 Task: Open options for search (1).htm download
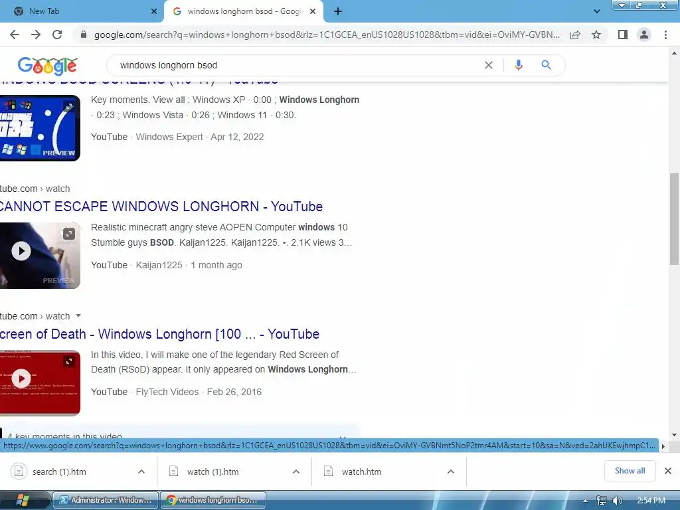tap(141, 471)
